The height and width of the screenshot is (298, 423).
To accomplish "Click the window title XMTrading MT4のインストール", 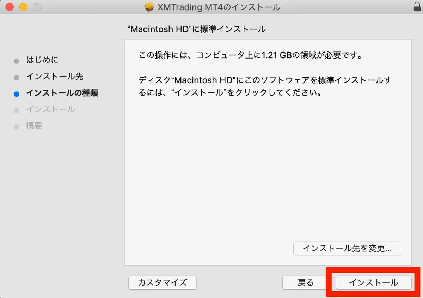I will [219, 7].
